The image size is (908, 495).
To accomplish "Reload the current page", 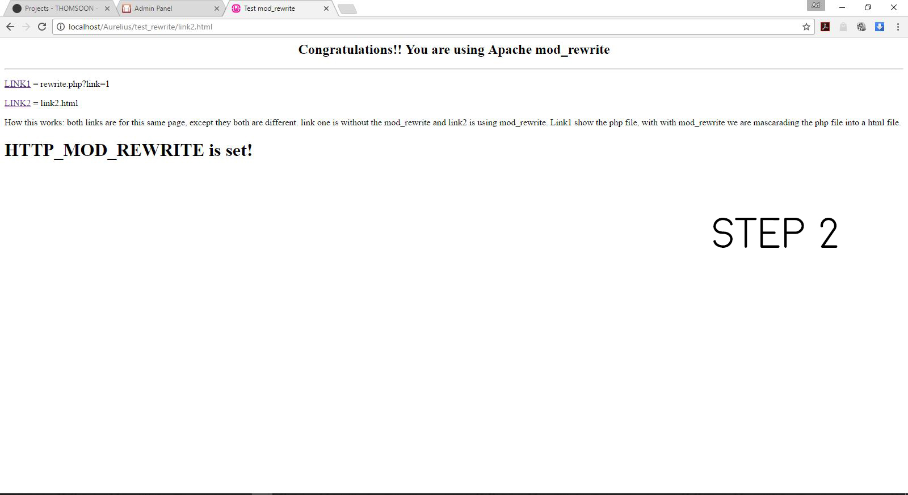I will [x=42, y=27].
